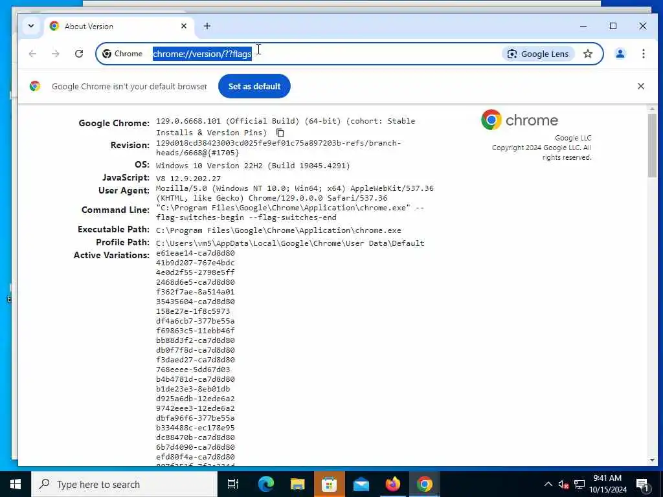The image size is (663, 497).
Task: Click variation 158e27e-1f8c5973
Action: pyautogui.click(x=193, y=311)
